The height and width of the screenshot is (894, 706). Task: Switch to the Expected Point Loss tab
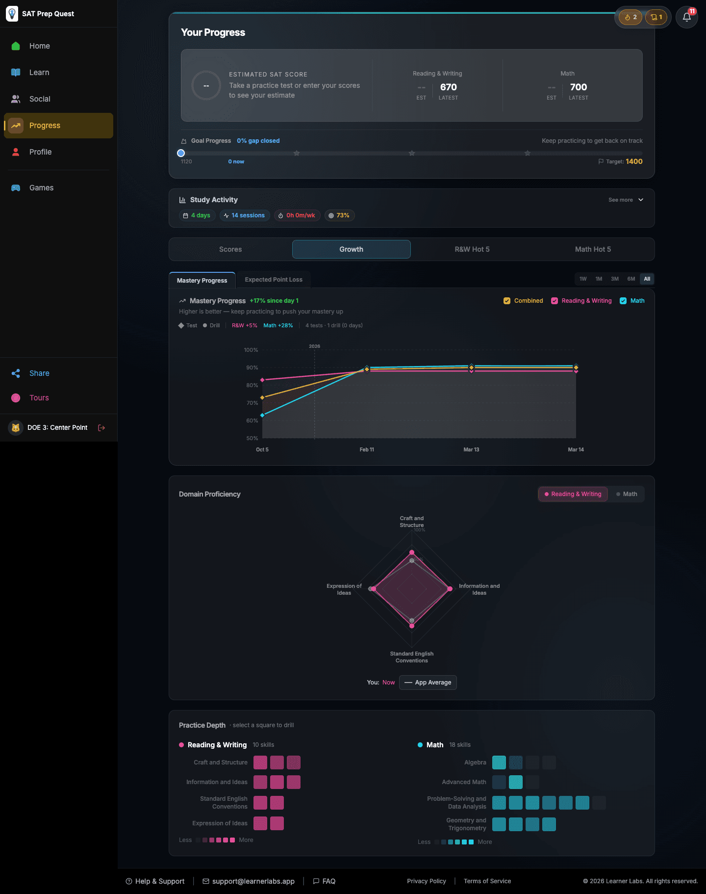click(274, 280)
